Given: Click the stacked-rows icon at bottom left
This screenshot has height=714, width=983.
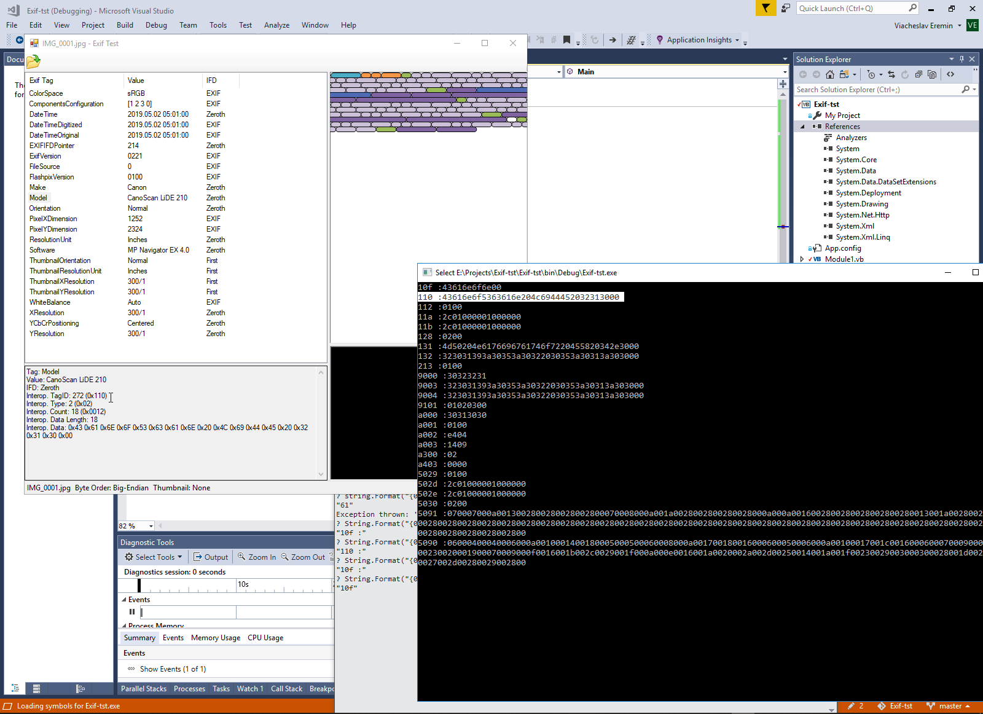Looking at the screenshot, I should [x=37, y=689].
